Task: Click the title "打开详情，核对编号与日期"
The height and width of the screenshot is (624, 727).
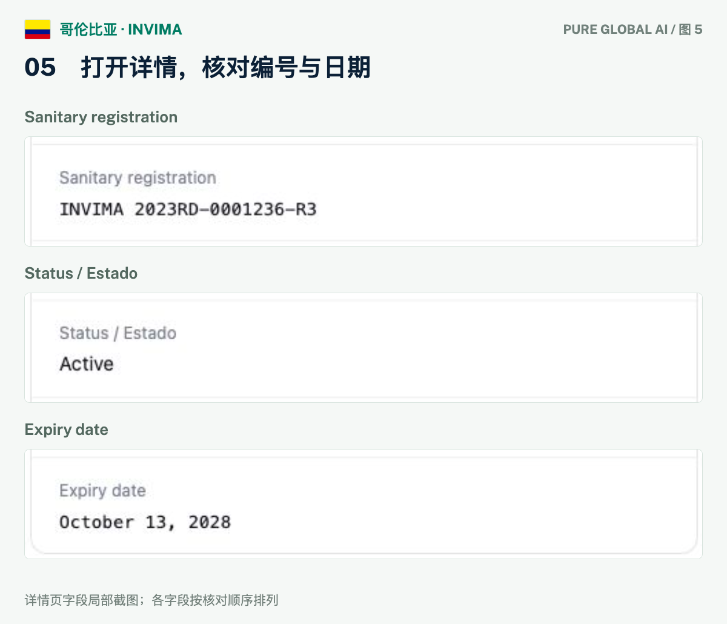Action: 226,67
